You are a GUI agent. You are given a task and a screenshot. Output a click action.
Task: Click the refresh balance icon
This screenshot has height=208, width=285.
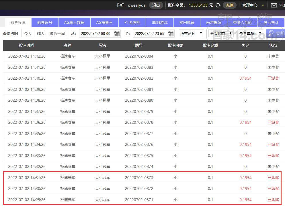pos(218,5)
